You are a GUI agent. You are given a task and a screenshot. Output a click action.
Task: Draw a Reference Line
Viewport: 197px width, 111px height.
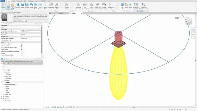pos(111,6)
